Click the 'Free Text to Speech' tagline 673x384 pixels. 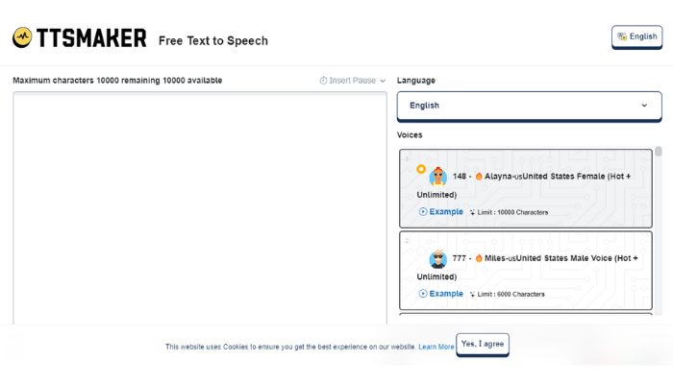click(213, 40)
